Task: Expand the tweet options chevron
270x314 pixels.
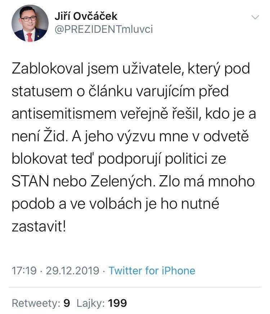Action: (255, 17)
